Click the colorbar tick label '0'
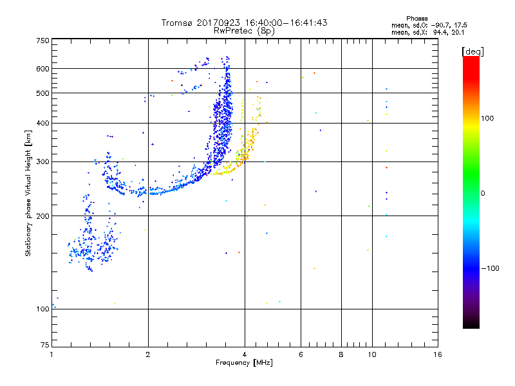515x386 pixels. [483, 194]
